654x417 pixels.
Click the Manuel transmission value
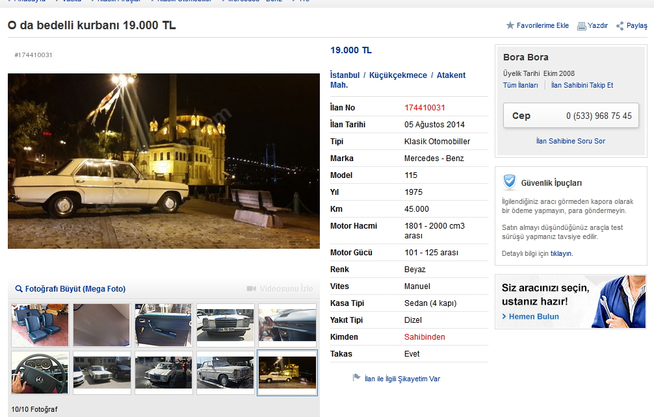(417, 286)
